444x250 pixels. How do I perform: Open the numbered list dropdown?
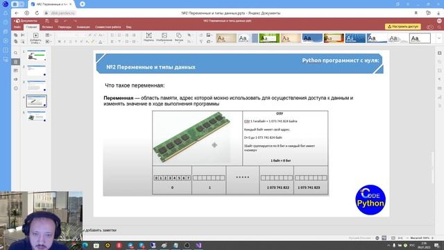[120, 35]
